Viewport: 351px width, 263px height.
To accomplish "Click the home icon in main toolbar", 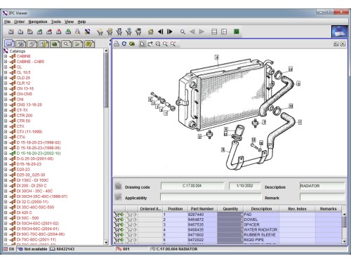I will pos(151,32).
